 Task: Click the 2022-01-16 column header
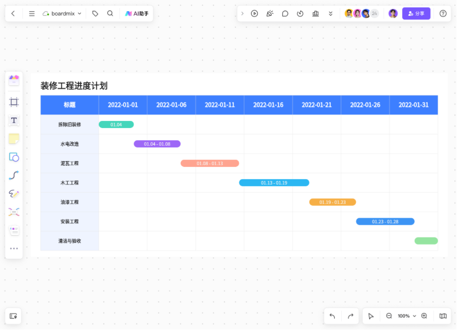[268, 105]
